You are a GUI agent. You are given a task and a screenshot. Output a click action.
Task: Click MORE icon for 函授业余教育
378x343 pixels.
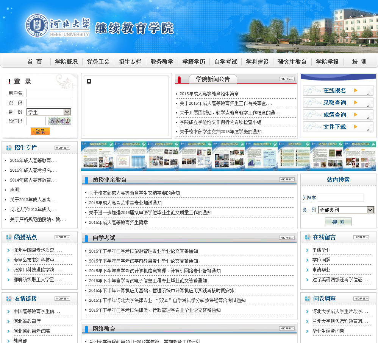(287, 180)
